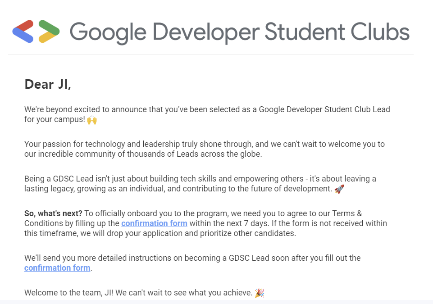
Task: Click the bold "So, what's next?" text
Action: coord(53,213)
